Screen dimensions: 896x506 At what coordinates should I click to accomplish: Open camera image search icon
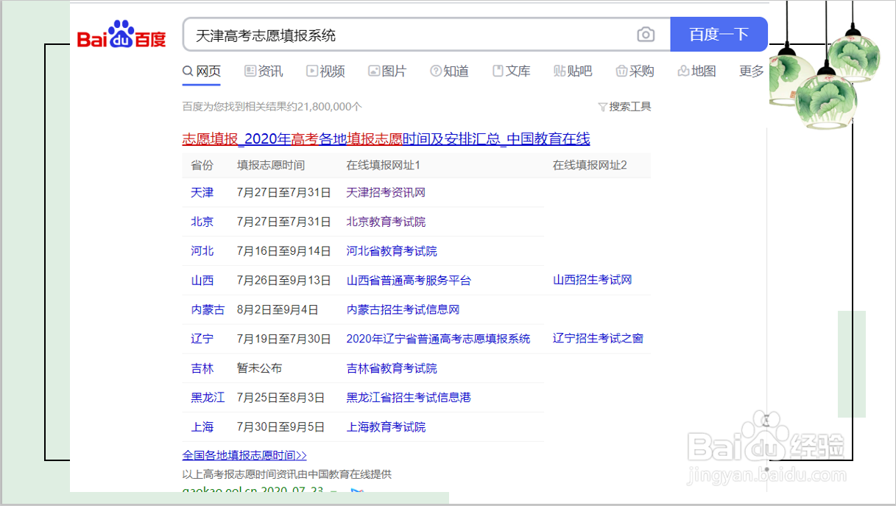646,35
